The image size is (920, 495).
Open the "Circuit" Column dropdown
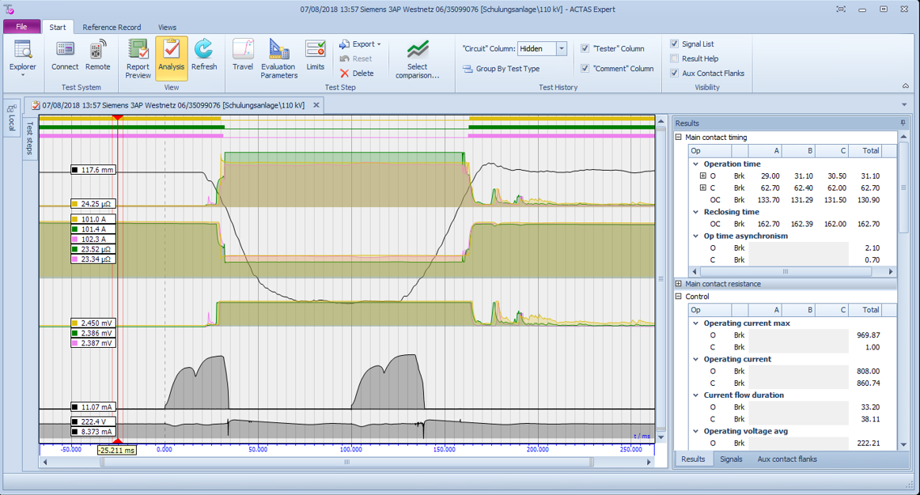tap(562, 49)
